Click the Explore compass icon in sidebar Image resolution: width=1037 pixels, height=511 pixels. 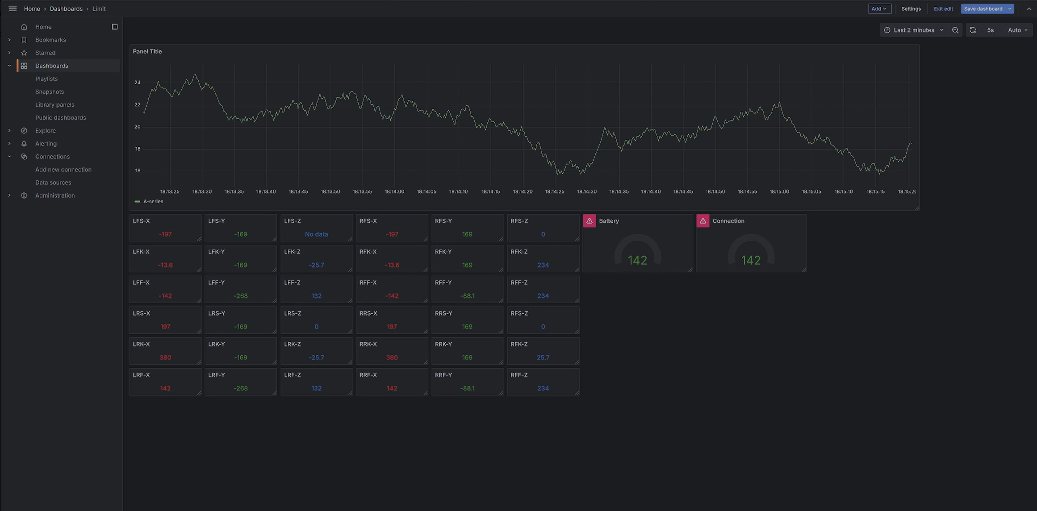click(x=24, y=131)
